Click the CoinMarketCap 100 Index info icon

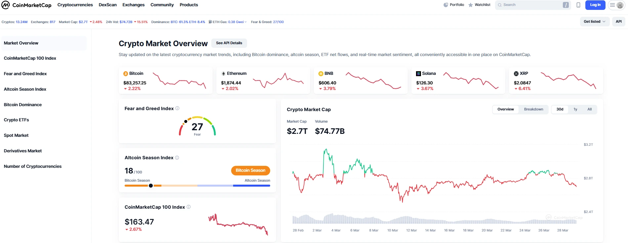pyautogui.click(x=188, y=207)
